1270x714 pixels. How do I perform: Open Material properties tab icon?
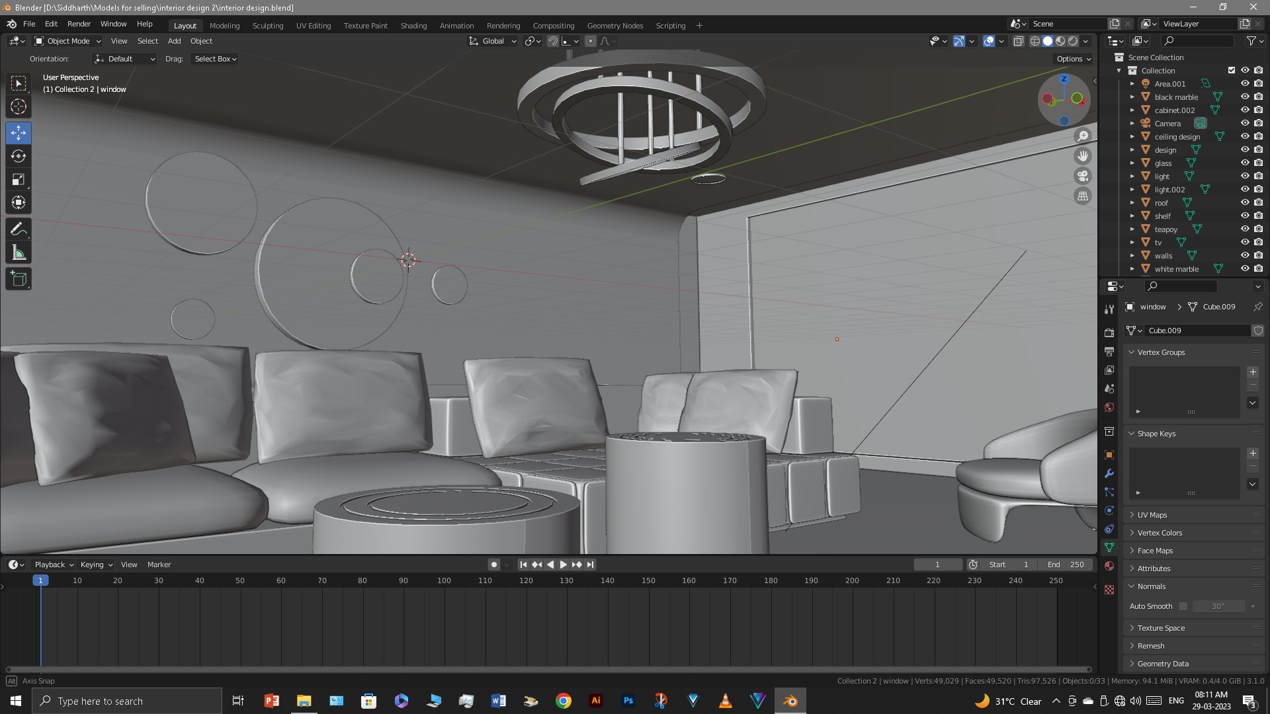[1109, 566]
